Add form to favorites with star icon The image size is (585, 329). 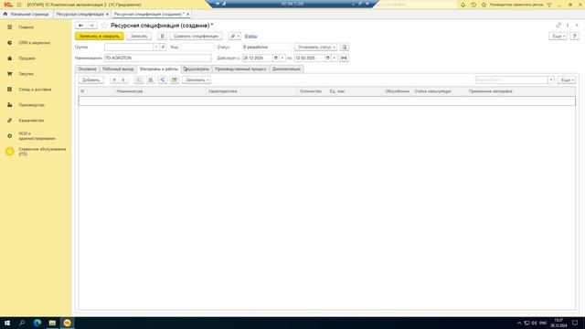104,26
